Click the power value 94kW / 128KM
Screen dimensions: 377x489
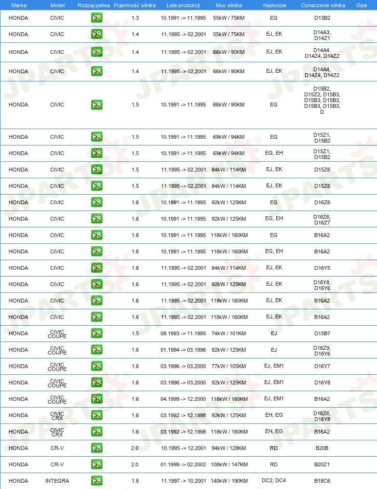tap(229, 448)
